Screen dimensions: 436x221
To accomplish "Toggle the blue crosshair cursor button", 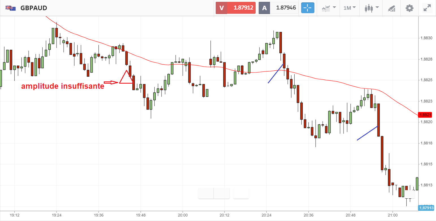I will [x=308, y=8].
